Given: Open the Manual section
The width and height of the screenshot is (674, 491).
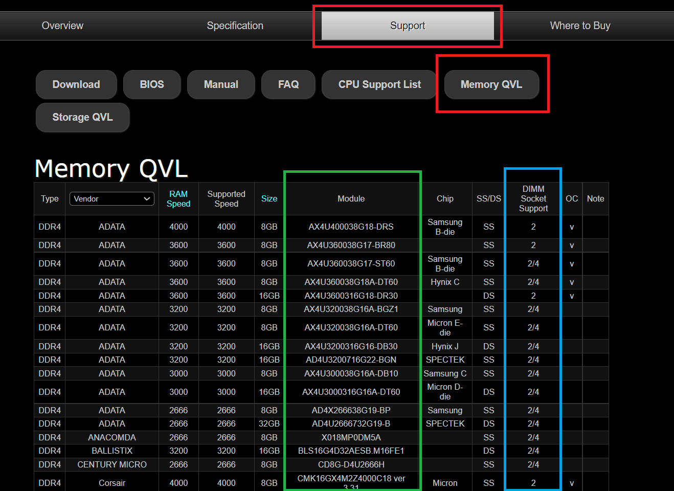Looking at the screenshot, I should pos(221,84).
